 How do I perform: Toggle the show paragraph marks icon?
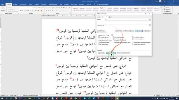coord(70,8)
